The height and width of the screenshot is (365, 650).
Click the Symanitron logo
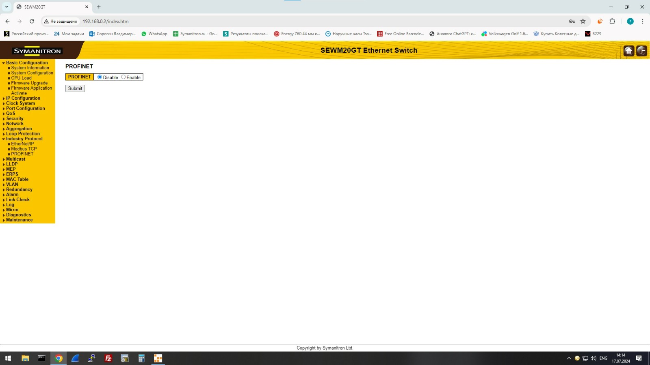(37, 51)
